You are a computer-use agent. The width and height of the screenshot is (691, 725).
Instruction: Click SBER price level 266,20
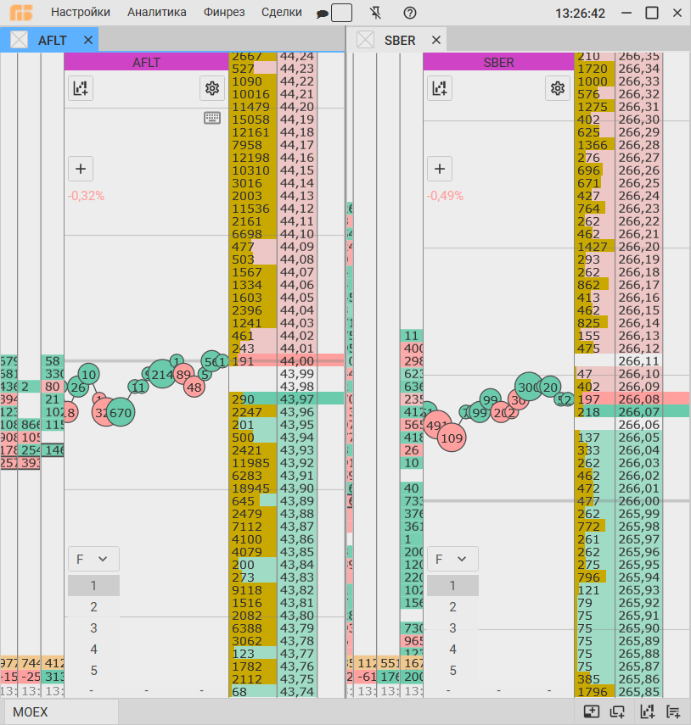pyautogui.click(x=638, y=247)
